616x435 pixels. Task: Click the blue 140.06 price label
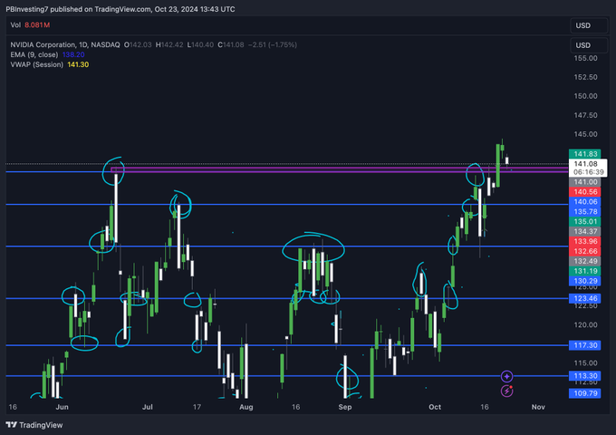pyautogui.click(x=584, y=201)
